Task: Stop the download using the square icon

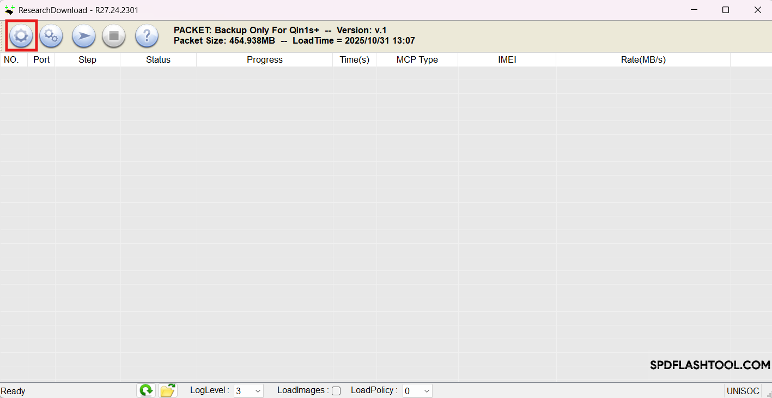Action: [x=113, y=36]
